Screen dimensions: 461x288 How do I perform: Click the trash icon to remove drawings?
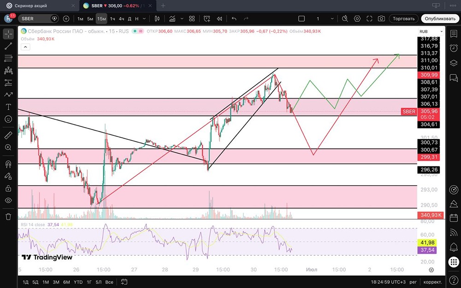(8, 217)
